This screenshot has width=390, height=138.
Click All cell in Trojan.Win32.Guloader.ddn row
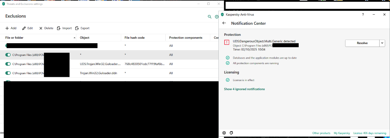[171, 73]
